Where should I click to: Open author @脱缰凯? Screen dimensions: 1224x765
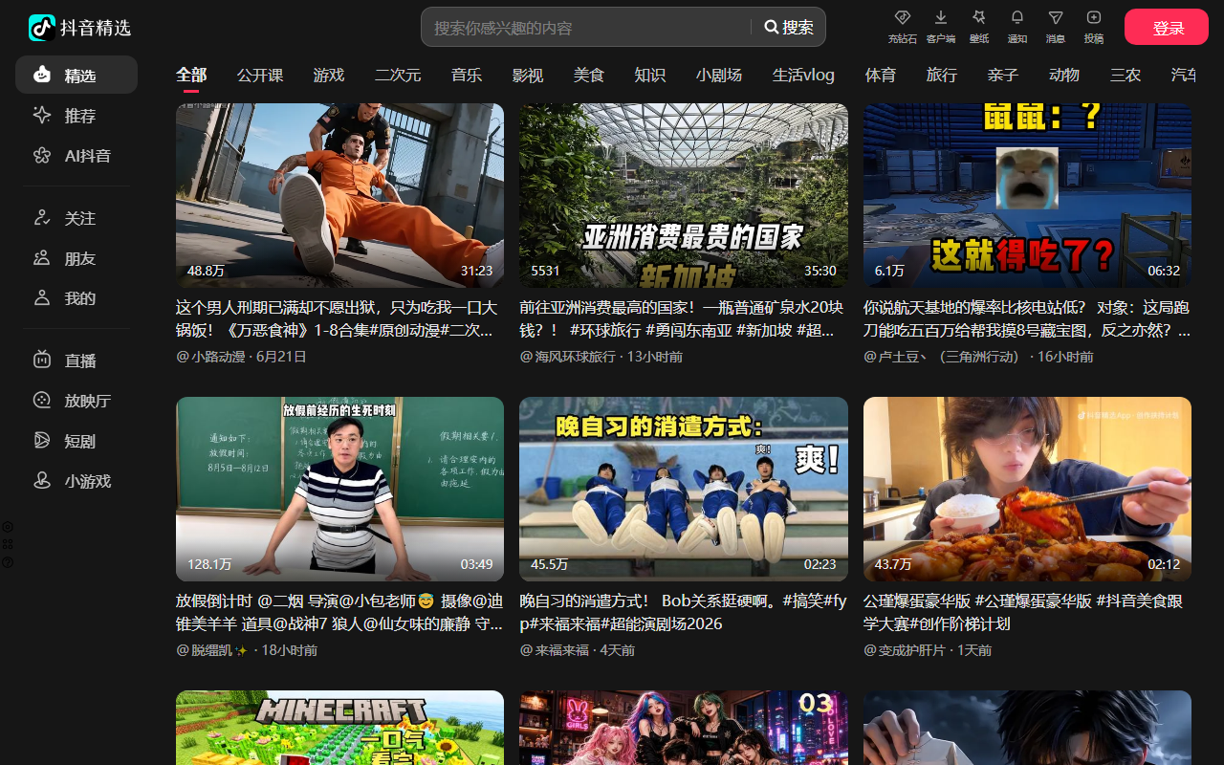point(212,650)
